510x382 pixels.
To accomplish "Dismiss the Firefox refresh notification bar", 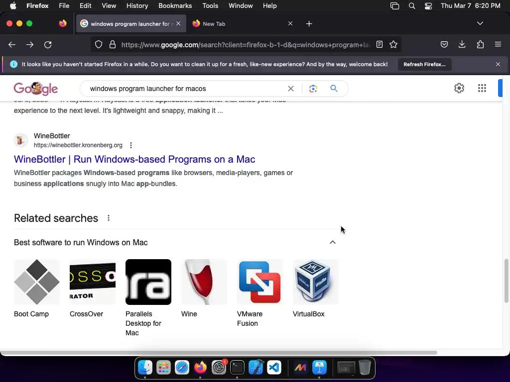I will [498, 64].
